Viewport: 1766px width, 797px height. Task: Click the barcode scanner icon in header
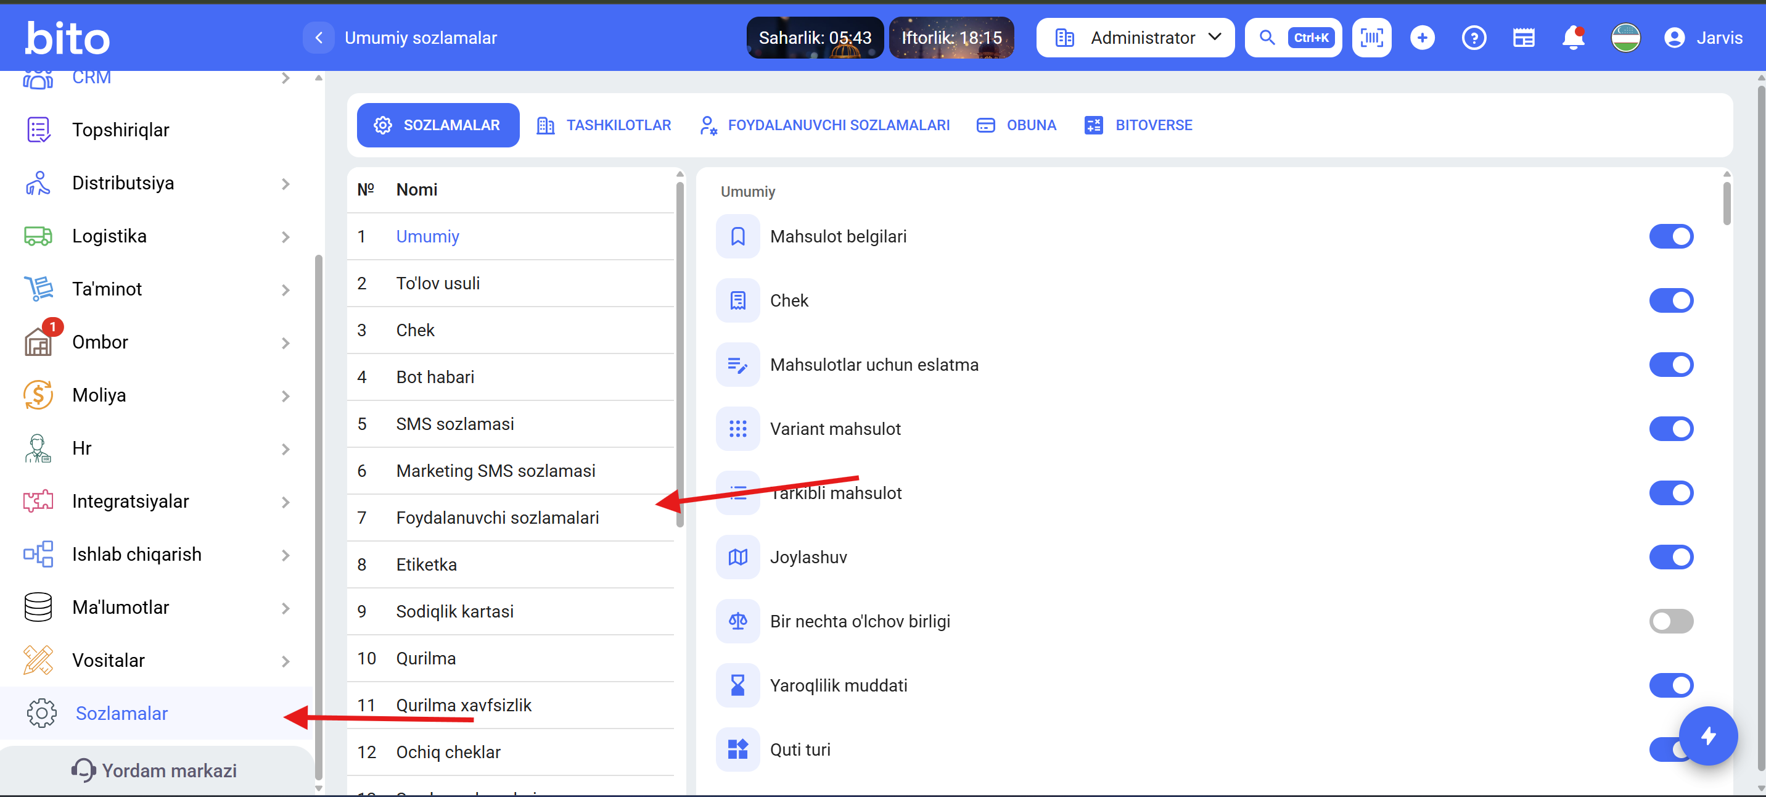pyautogui.click(x=1371, y=38)
